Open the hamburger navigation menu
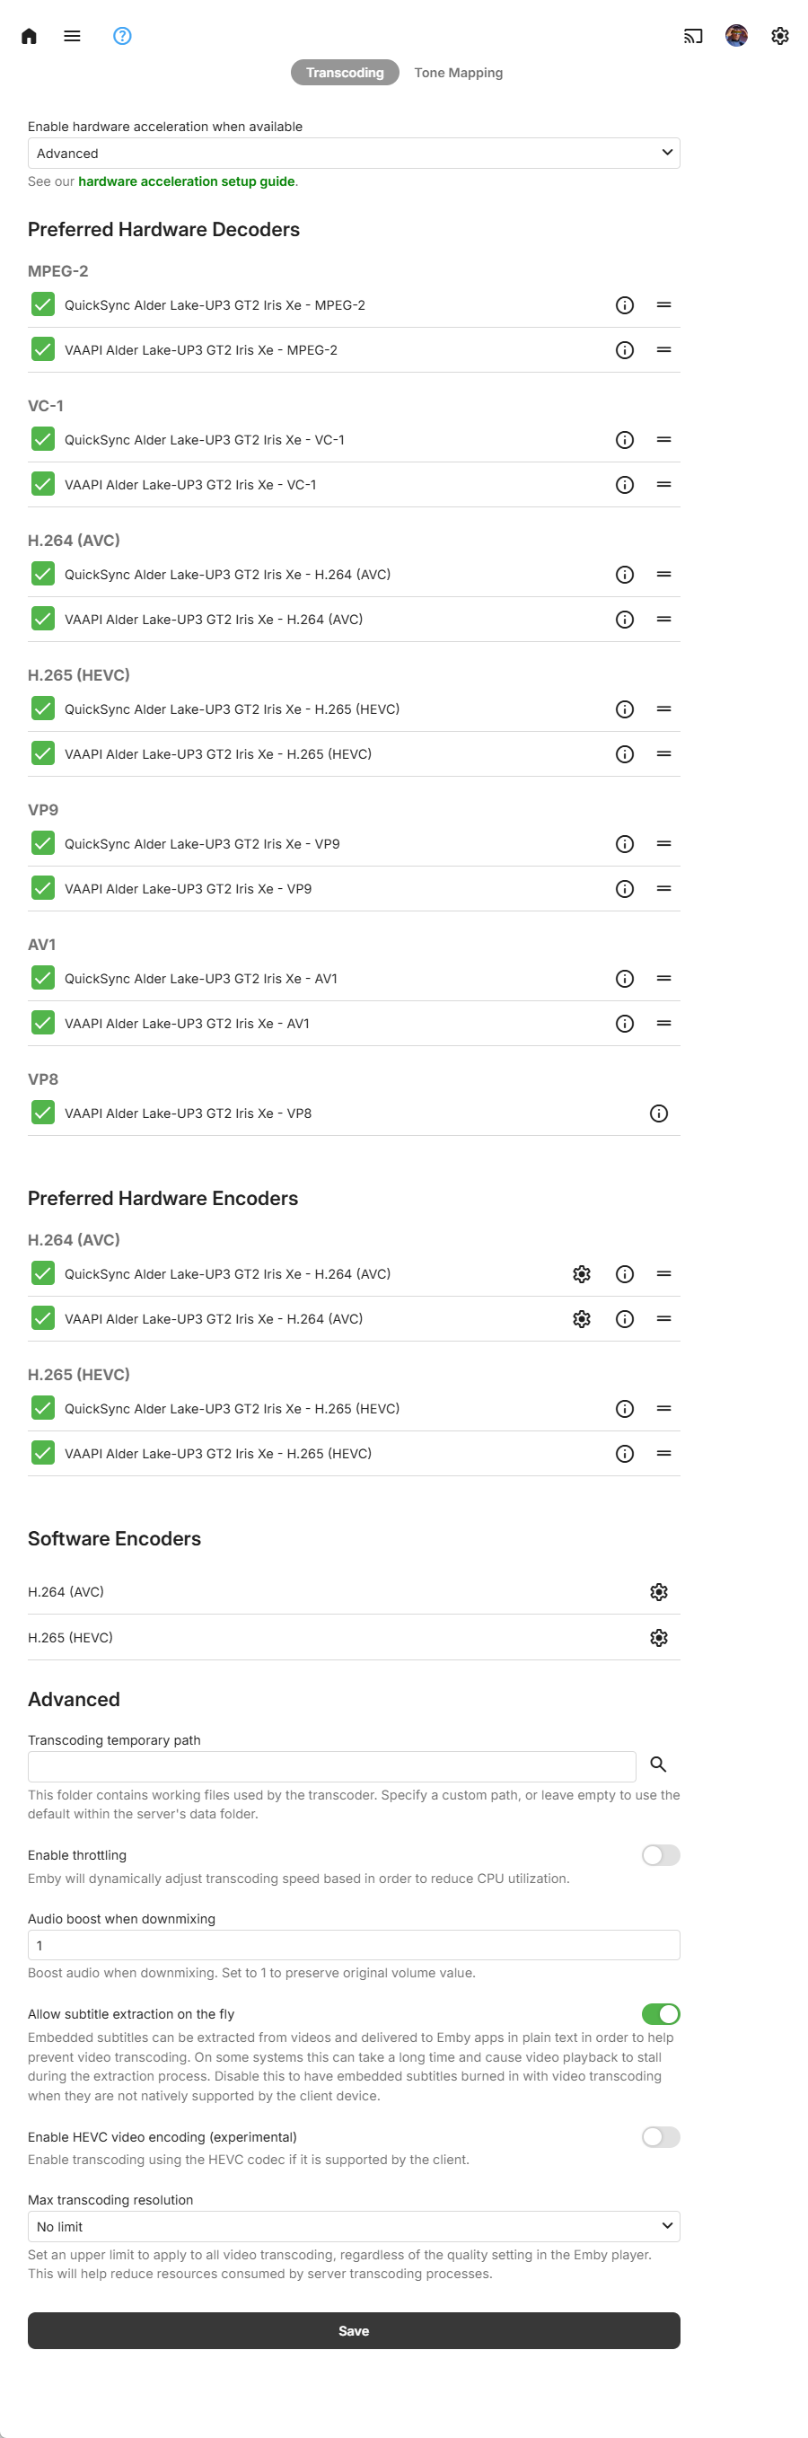Screen dimensions: 808x2438 [x=72, y=36]
